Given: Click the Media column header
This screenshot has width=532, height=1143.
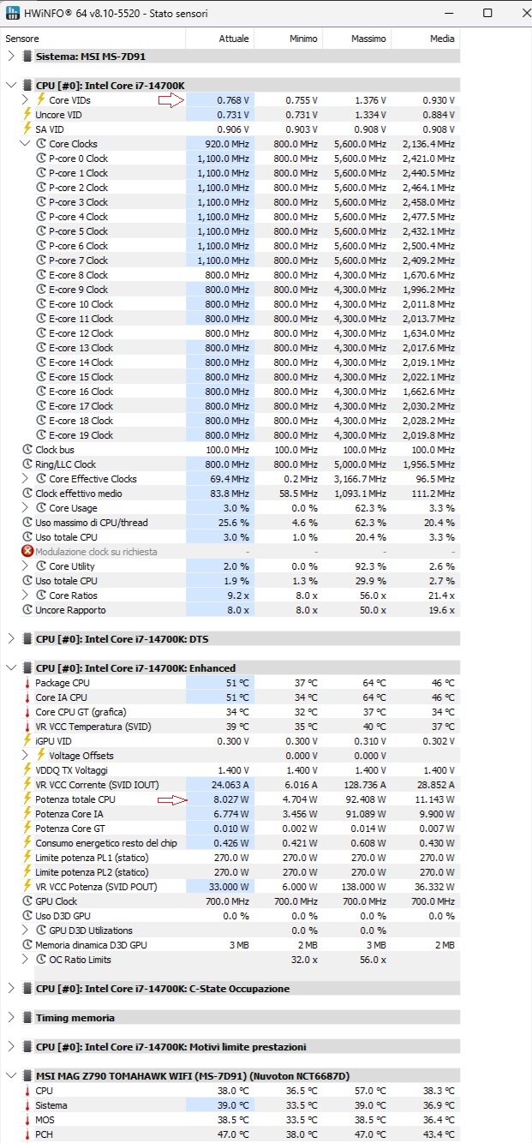Looking at the screenshot, I should (426, 39).
